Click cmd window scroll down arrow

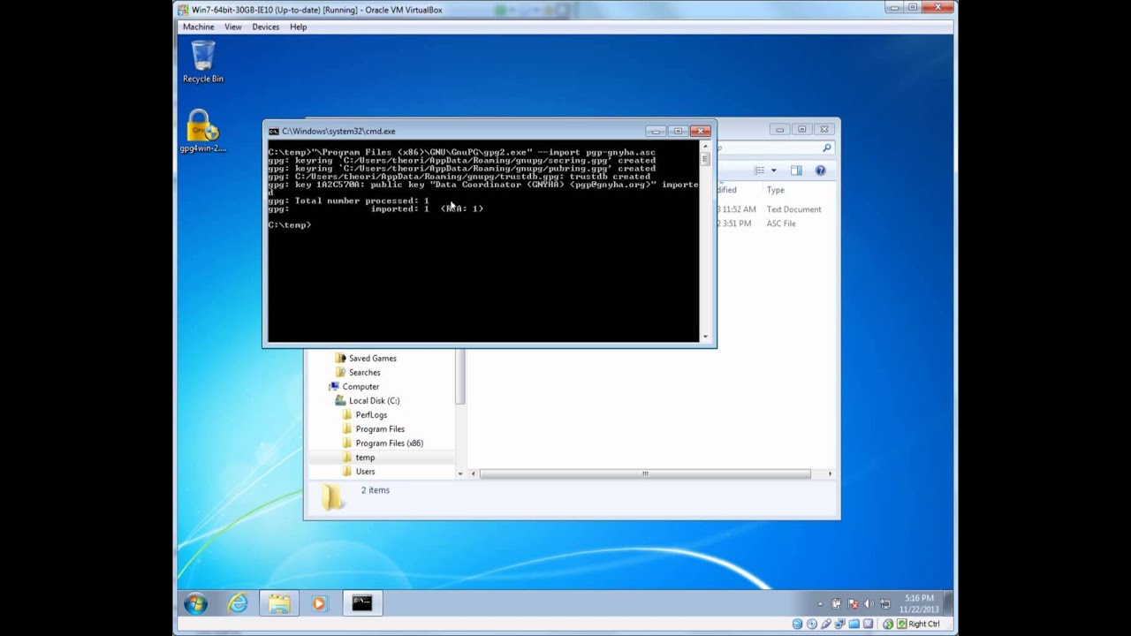pos(704,337)
